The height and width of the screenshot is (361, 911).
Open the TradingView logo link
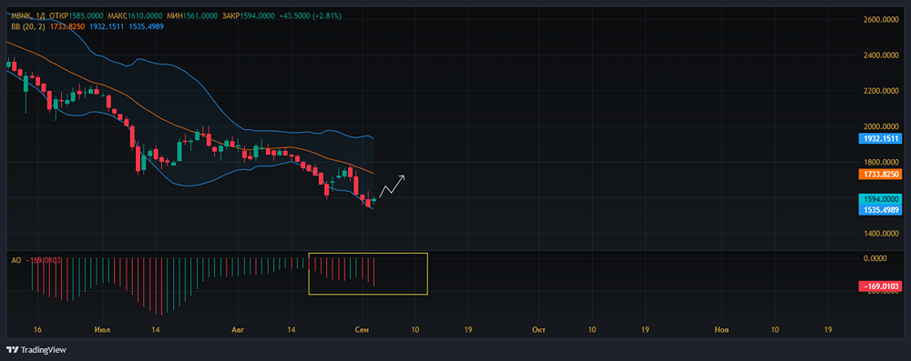36,350
